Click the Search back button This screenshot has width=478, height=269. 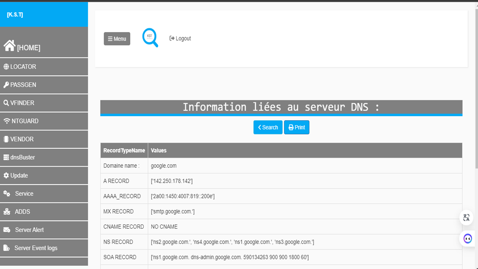click(268, 127)
